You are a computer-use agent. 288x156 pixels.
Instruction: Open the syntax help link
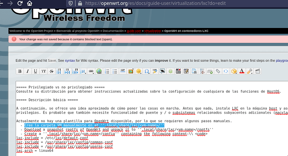tap(70, 60)
